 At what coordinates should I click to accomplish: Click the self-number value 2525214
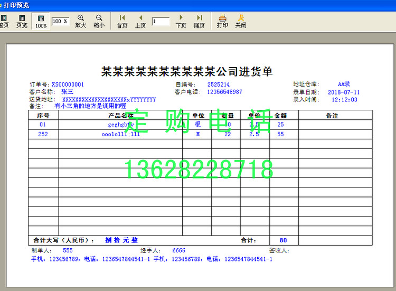pyautogui.click(x=219, y=85)
